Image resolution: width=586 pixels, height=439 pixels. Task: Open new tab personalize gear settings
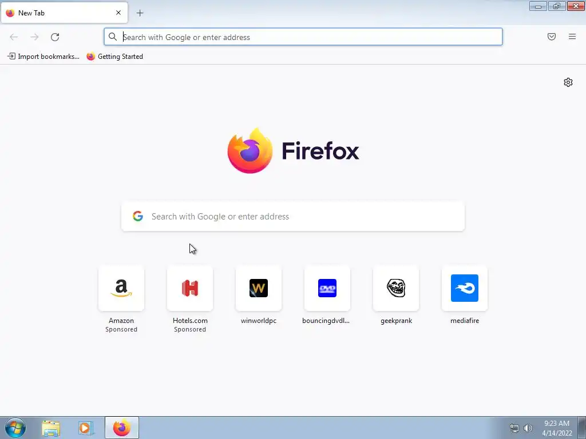(568, 82)
